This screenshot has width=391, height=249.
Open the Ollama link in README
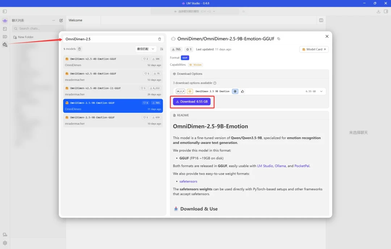click(280, 166)
